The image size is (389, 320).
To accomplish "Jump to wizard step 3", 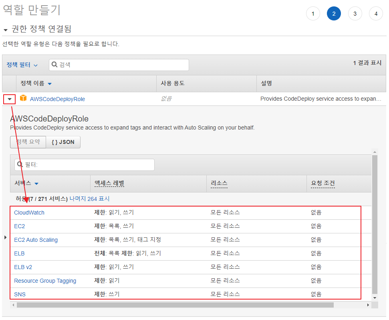I will point(355,13).
